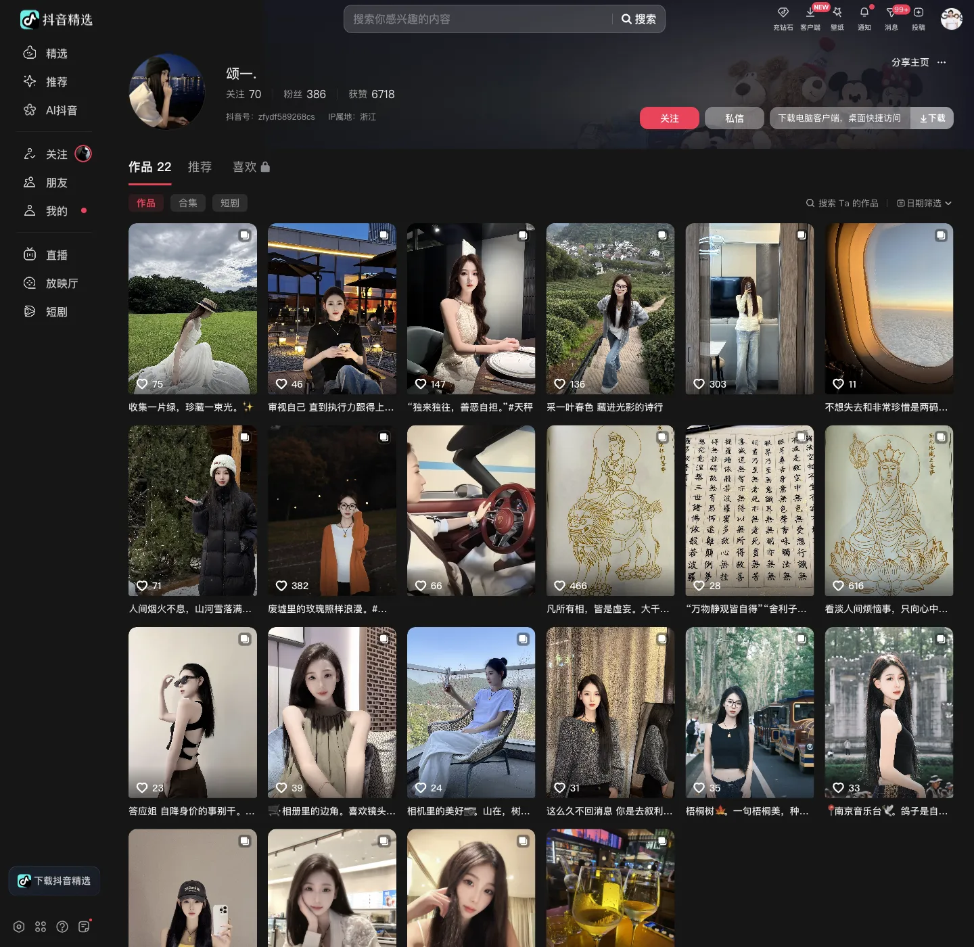Select the 作品 filter chip
This screenshot has height=947, width=974.
point(146,203)
